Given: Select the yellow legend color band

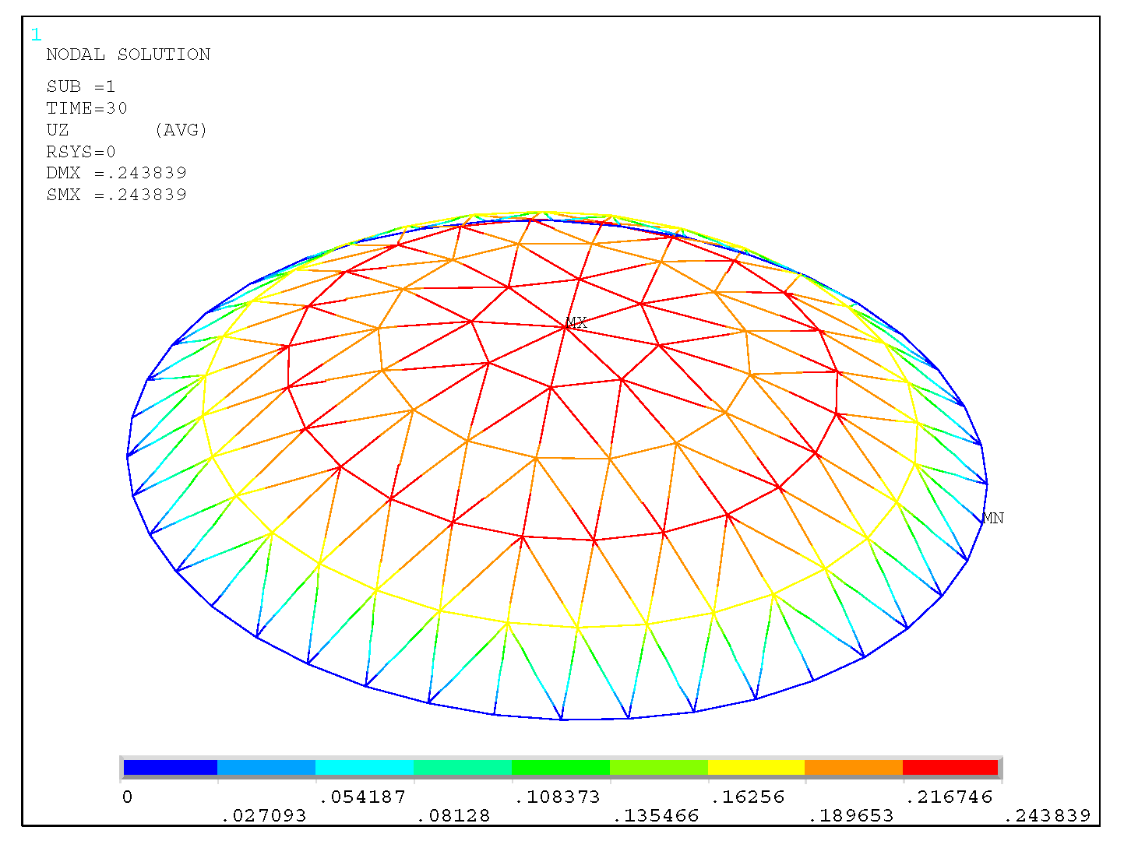Looking at the screenshot, I should tap(756, 768).
